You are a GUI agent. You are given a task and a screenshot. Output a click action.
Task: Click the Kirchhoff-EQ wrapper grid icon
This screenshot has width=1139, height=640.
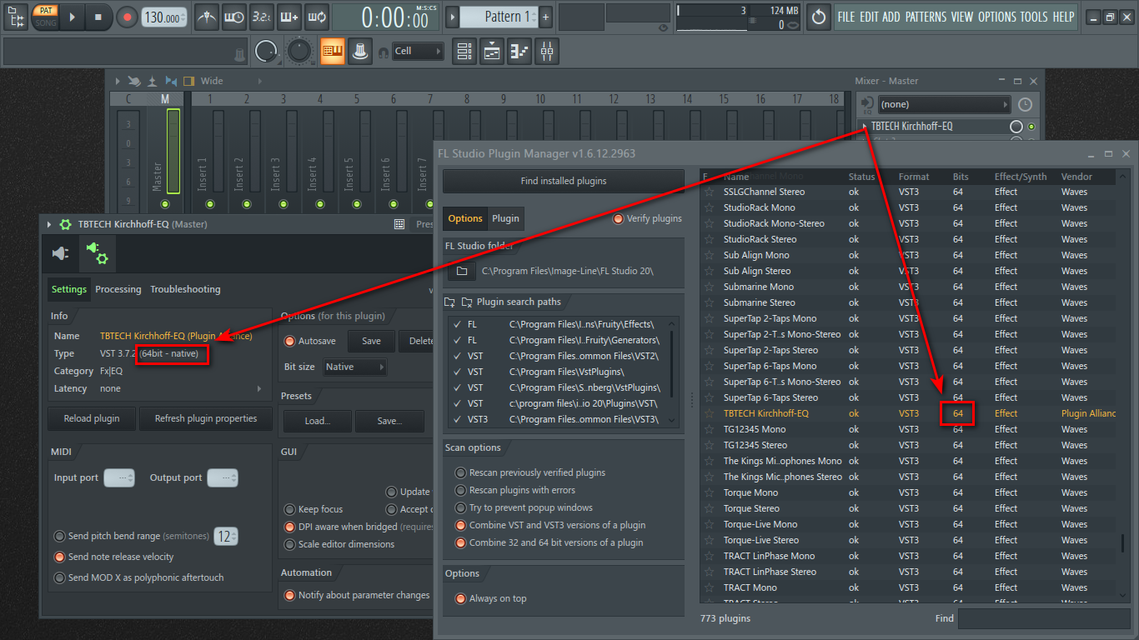399,224
